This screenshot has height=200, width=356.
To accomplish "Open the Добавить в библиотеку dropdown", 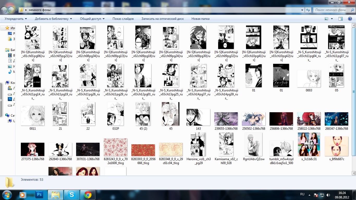I will (53, 19).
